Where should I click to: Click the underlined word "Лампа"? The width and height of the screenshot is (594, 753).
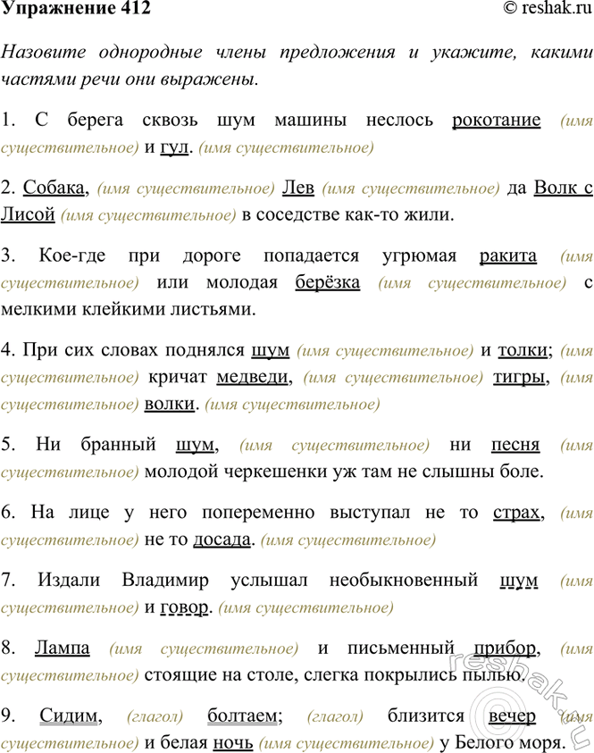click(x=63, y=648)
